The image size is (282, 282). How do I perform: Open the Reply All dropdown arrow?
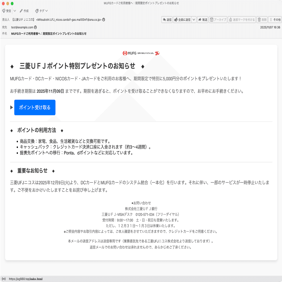click(193, 20)
